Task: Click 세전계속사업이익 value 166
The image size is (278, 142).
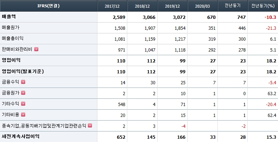Action: click(x=182, y=137)
